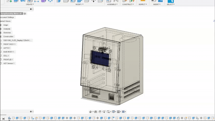This screenshot has width=215, height=121.
Task: Select ADT Sensor:1 component in browser
Action: coord(9,63)
